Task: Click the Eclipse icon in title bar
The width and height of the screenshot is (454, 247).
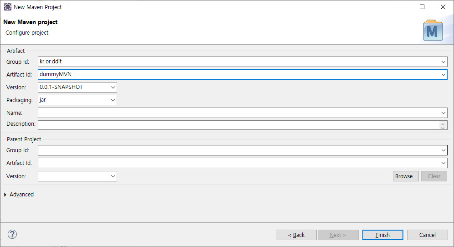Action: pyautogui.click(x=8, y=7)
